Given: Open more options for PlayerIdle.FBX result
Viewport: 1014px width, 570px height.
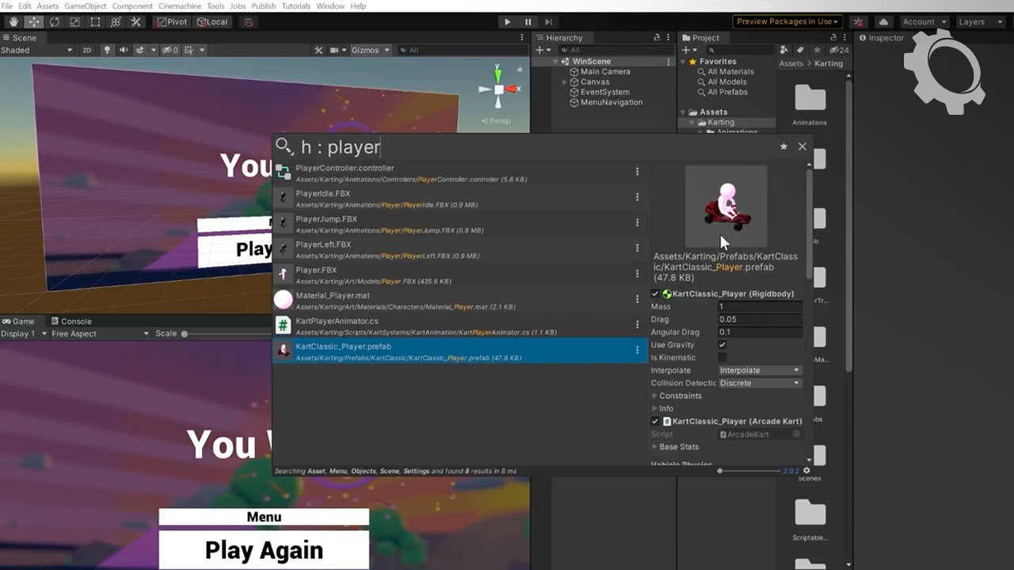Looking at the screenshot, I should click(637, 197).
